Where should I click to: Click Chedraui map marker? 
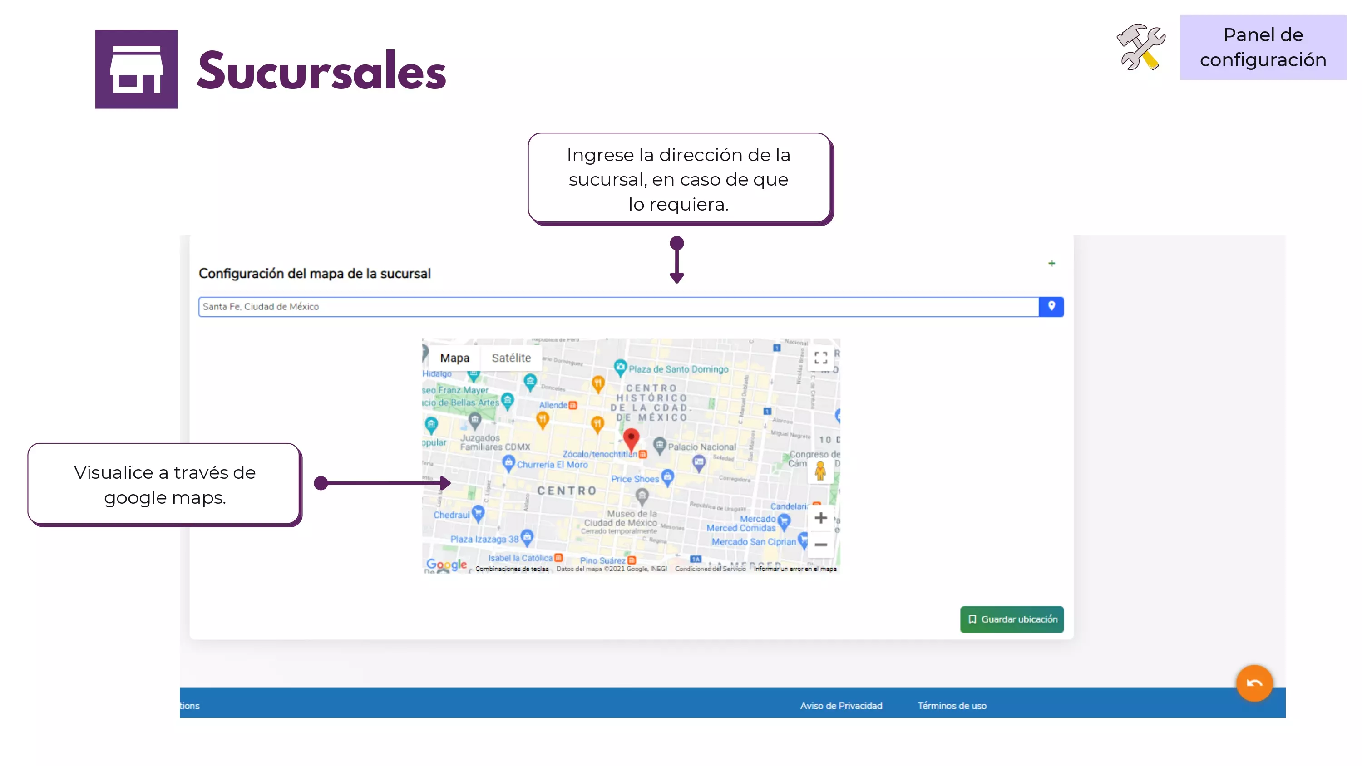pyautogui.click(x=478, y=513)
